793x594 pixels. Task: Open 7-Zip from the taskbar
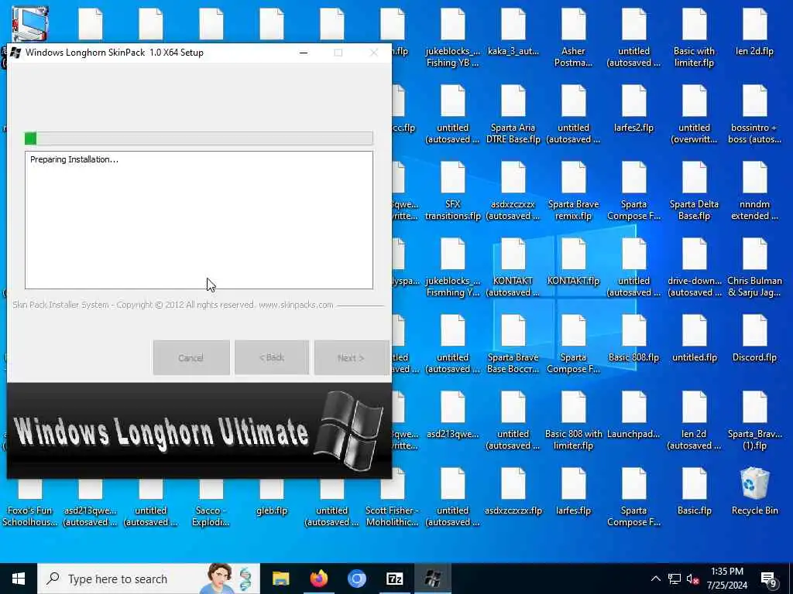pos(394,579)
